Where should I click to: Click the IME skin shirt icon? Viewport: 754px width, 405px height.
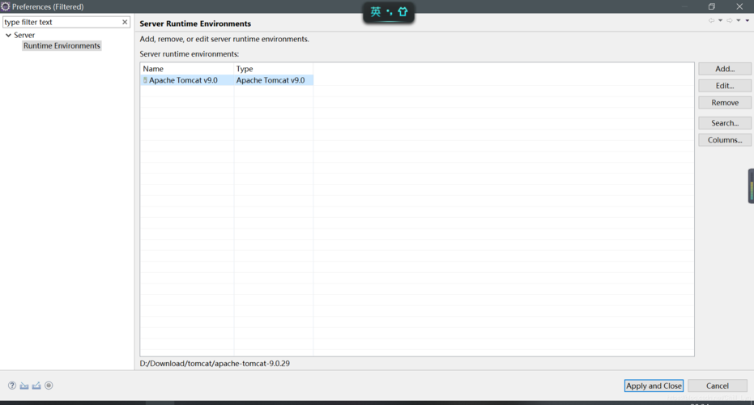(x=403, y=11)
